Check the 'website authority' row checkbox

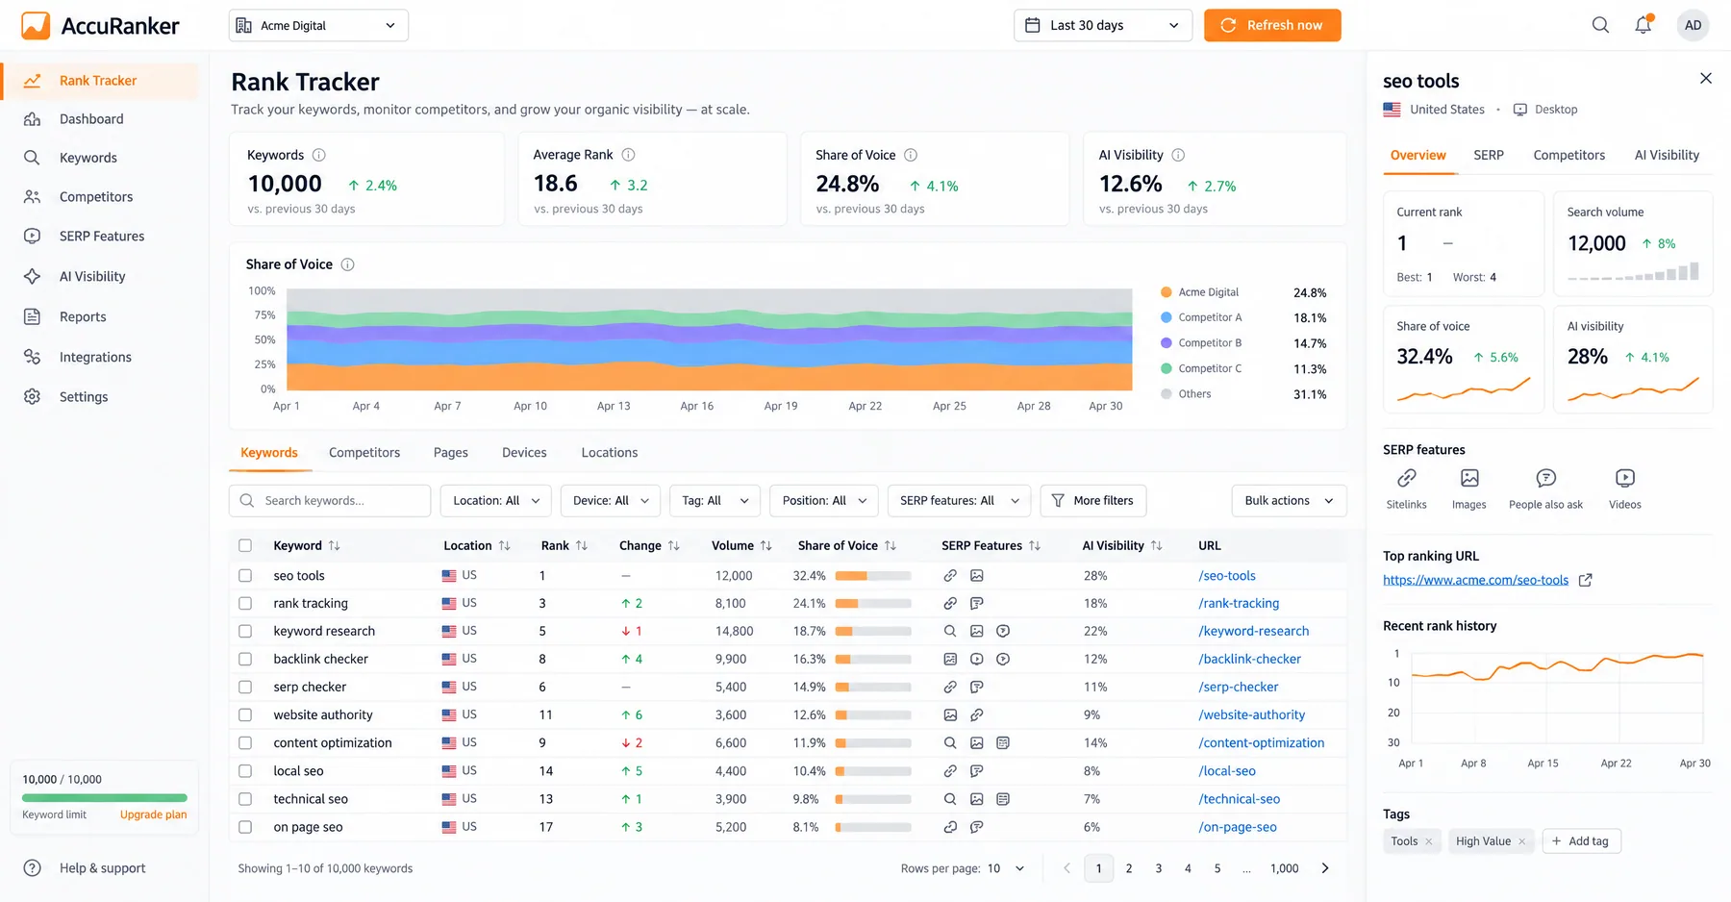click(x=245, y=715)
